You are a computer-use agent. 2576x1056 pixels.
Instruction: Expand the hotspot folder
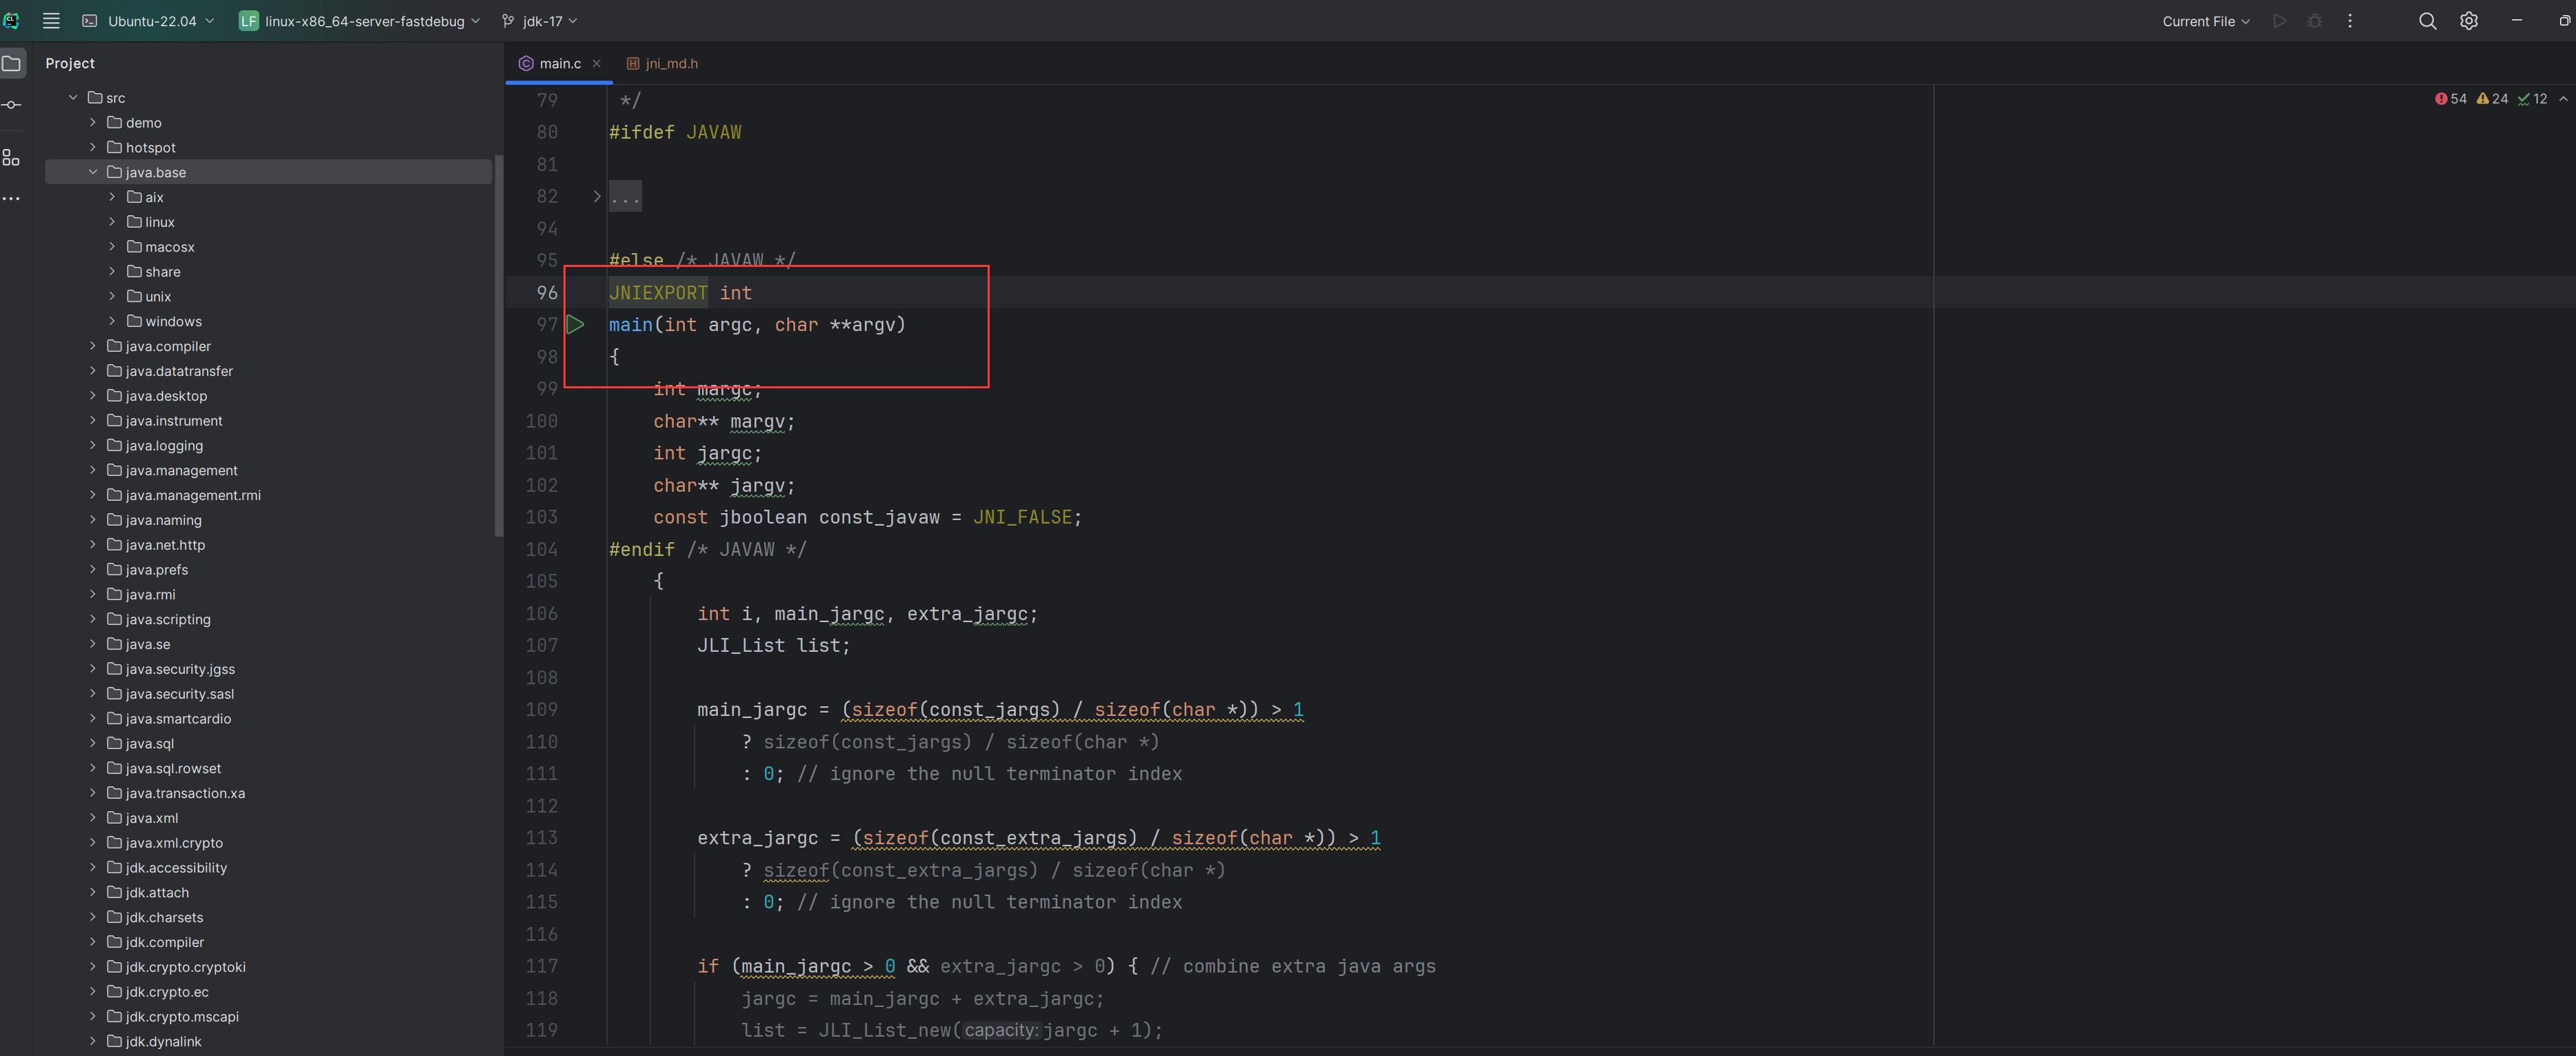coord(93,148)
